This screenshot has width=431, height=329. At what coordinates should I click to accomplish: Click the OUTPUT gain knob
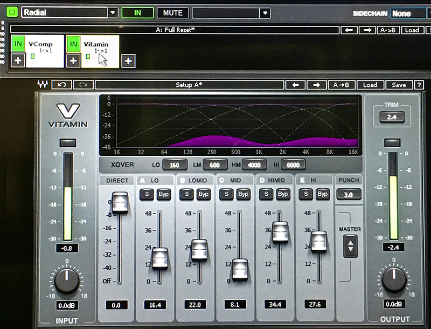click(394, 280)
